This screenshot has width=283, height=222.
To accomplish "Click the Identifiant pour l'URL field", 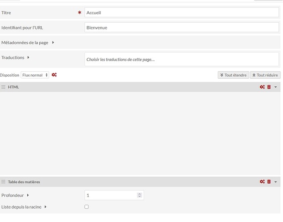I will click(181, 28).
